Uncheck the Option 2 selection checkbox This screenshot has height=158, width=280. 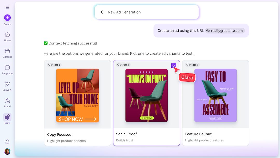pyautogui.click(x=174, y=65)
